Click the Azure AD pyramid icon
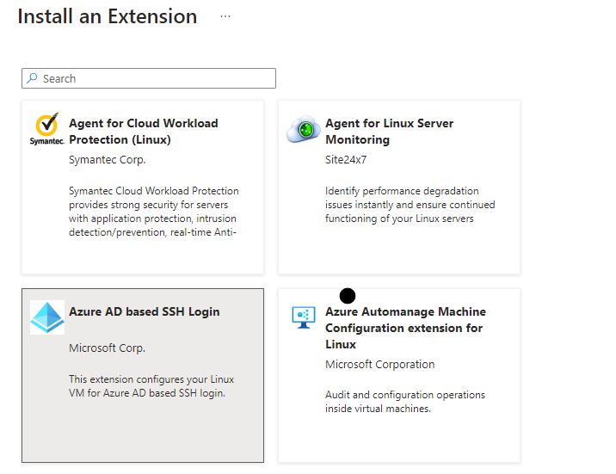This screenshot has width=616, height=474. tap(46, 317)
